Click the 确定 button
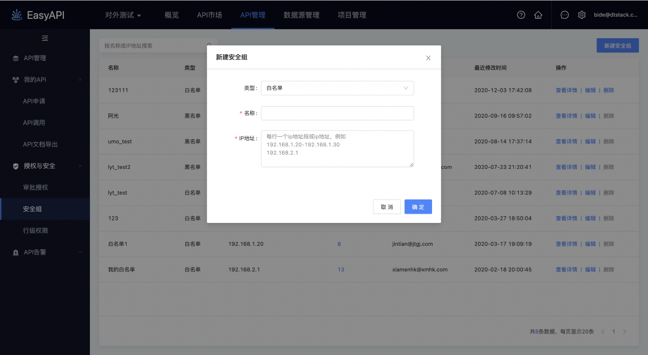648x355 pixels. pyautogui.click(x=418, y=207)
